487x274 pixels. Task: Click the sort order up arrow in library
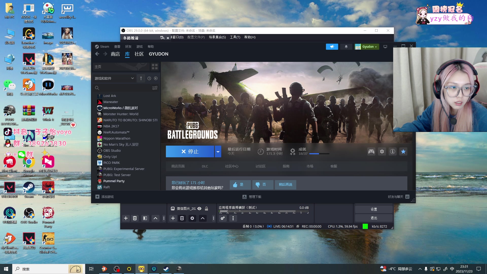(x=141, y=78)
